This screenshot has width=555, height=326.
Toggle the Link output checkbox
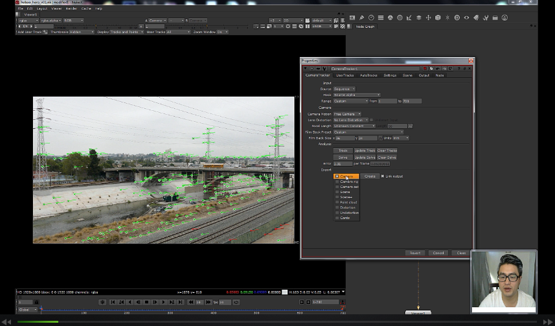(383, 176)
